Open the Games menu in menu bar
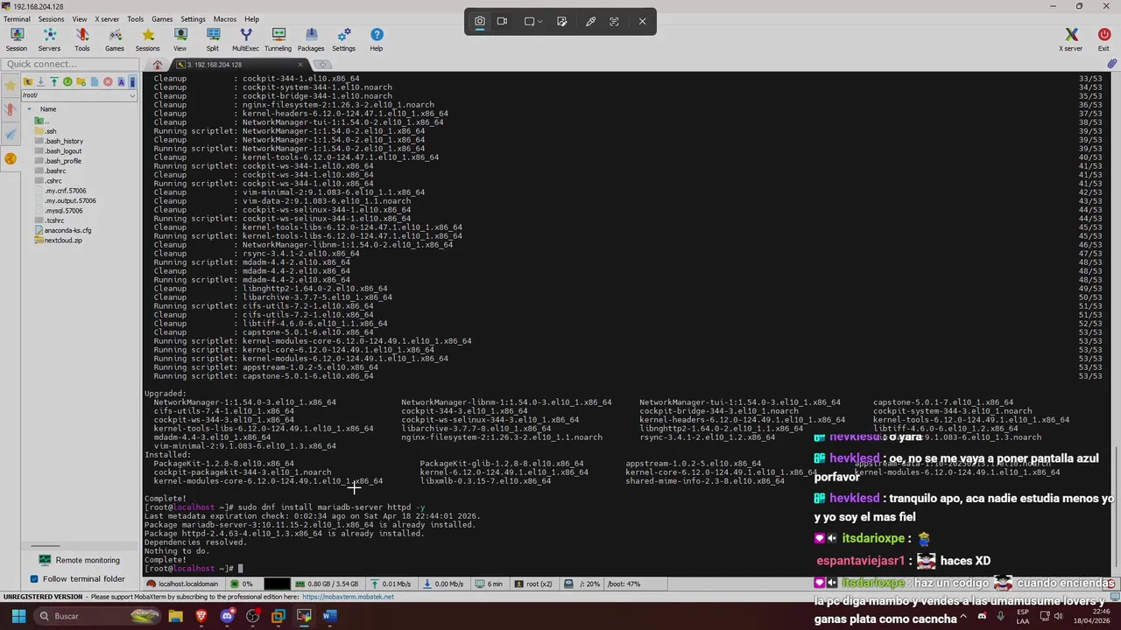The width and height of the screenshot is (1121, 630). point(162,18)
